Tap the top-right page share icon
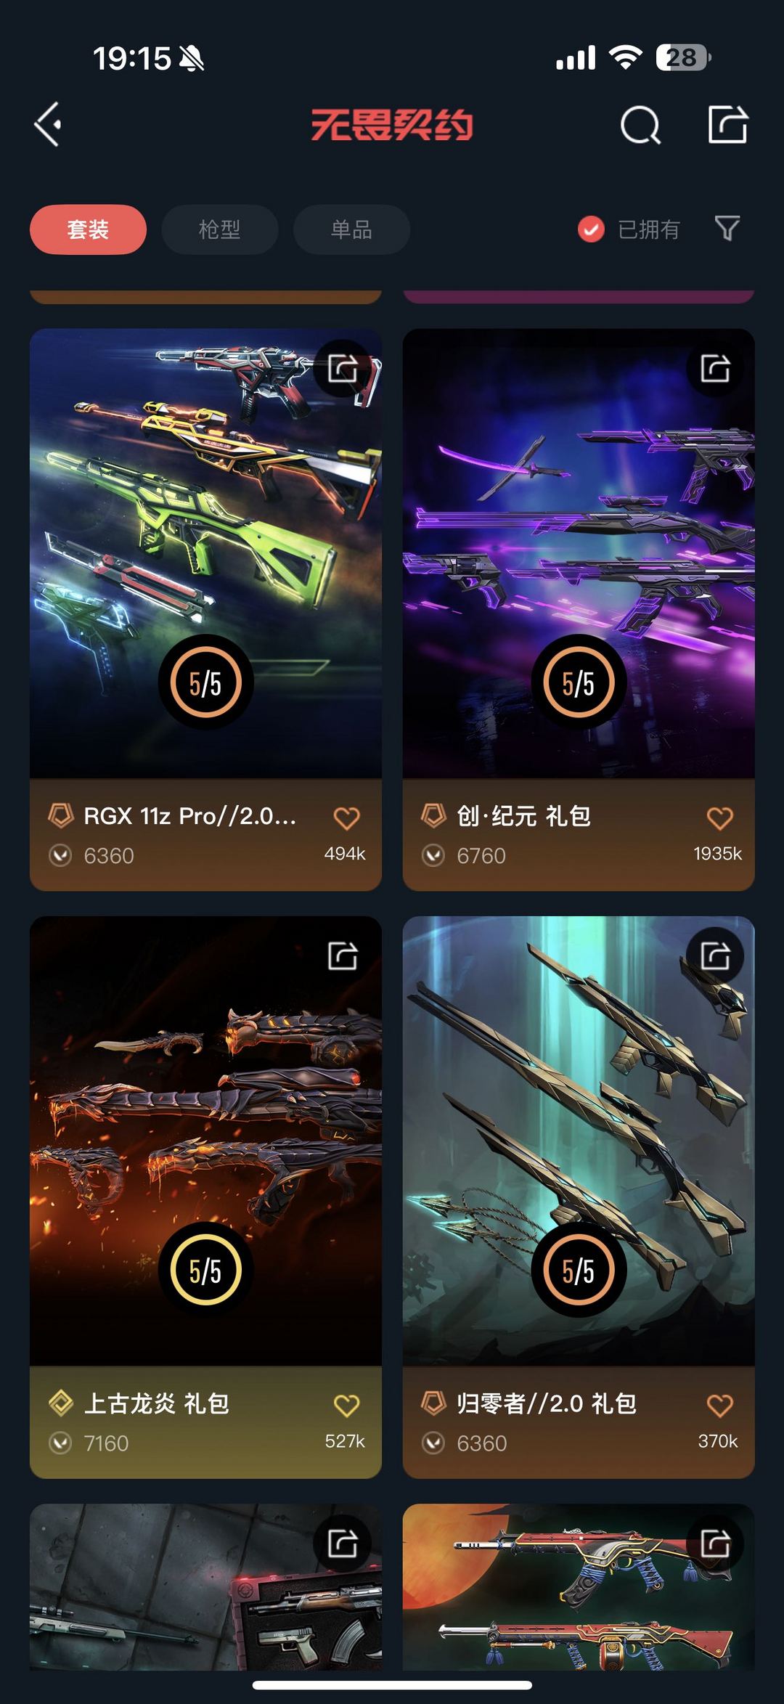Image resolution: width=784 pixels, height=1704 pixels. click(727, 124)
